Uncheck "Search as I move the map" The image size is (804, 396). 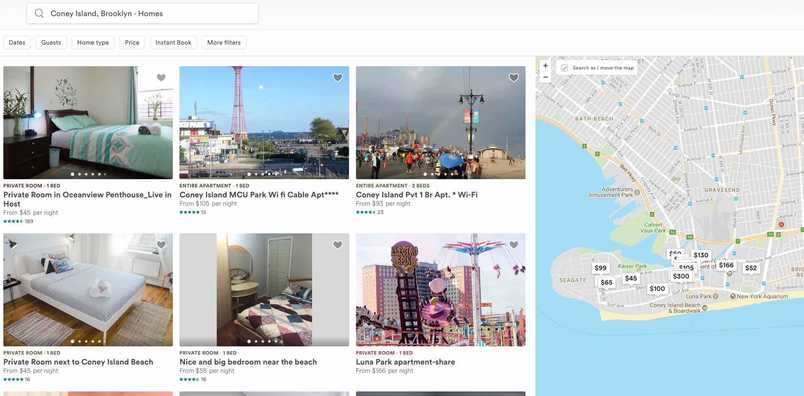click(x=564, y=67)
